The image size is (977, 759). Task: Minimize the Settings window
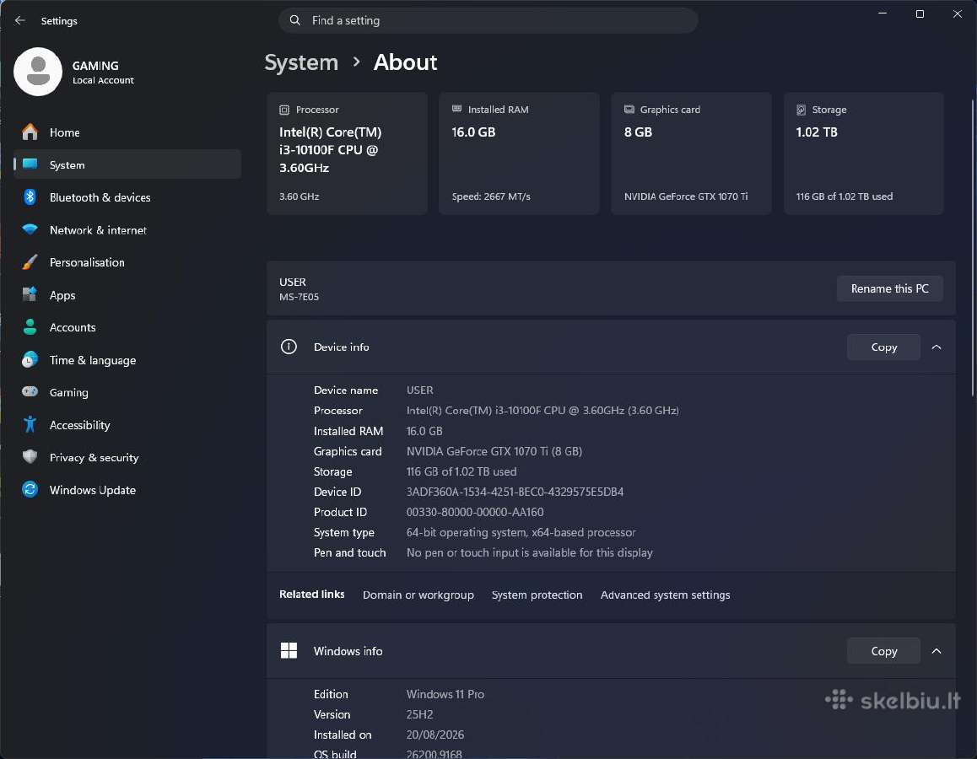(x=883, y=13)
